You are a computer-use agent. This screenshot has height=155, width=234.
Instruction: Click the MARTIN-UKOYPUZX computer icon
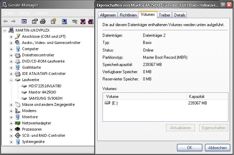pos(11,30)
